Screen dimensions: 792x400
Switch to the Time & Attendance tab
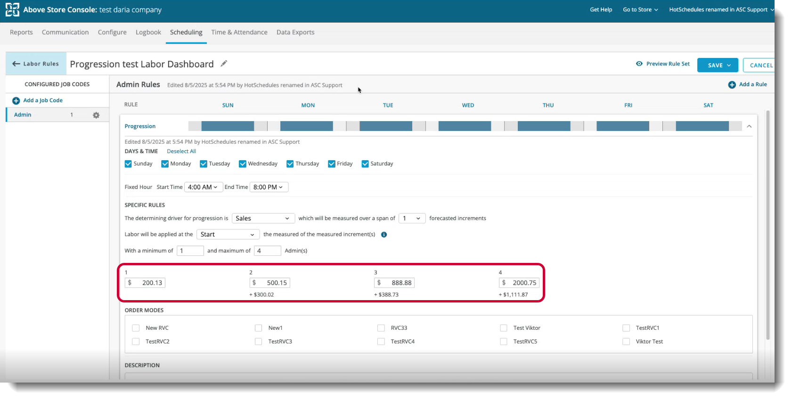(239, 33)
